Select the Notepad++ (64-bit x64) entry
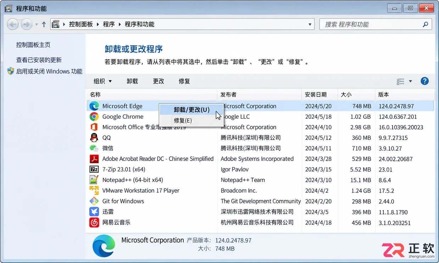This screenshot has width=439, height=263. tap(133, 180)
